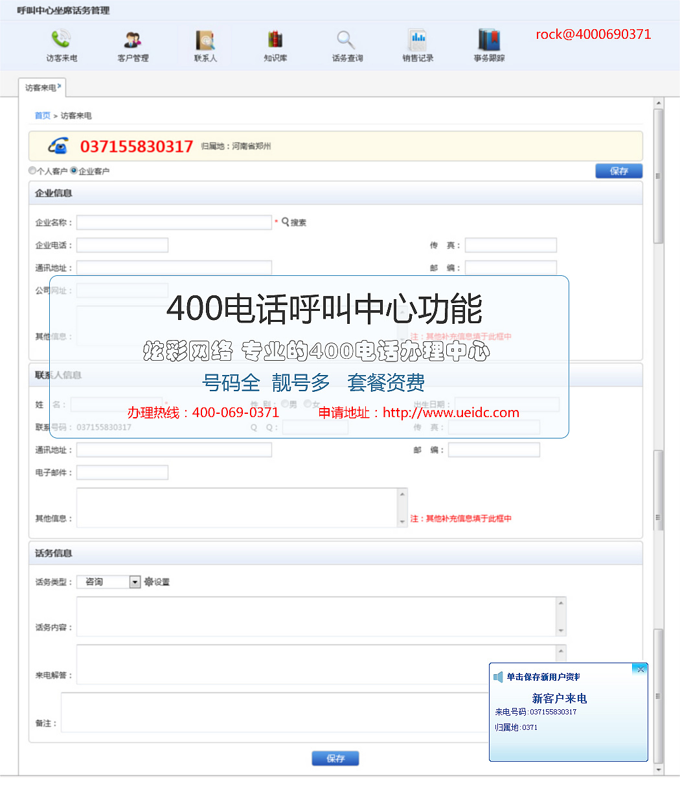Click 来电号码:037155830317 in popup
The width and height of the screenshot is (680, 785).
536,712
